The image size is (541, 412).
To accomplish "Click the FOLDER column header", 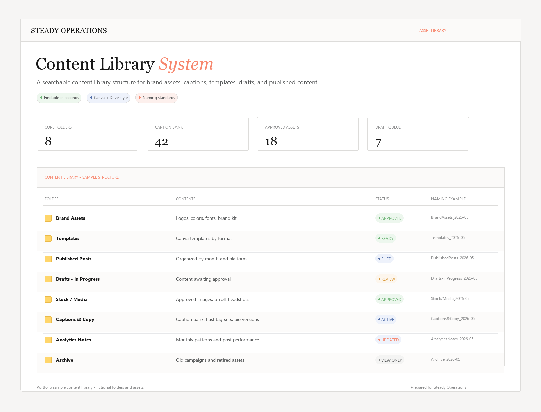I will coord(52,199).
